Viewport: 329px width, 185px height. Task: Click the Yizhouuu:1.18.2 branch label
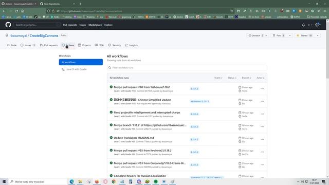click(x=200, y=101)
